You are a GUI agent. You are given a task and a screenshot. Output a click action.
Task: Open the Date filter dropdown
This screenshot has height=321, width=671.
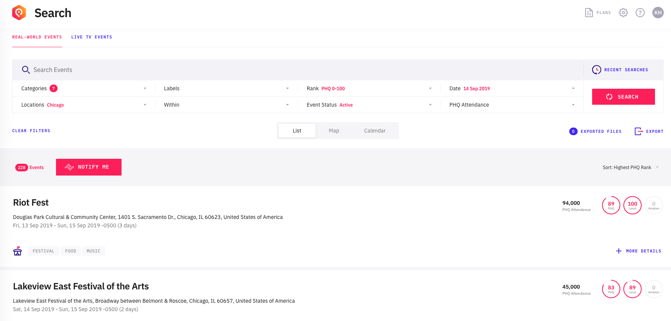point(512,88)
